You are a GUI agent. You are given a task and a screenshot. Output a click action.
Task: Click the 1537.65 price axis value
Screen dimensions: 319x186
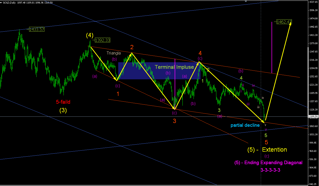click(x=314, y=2)
